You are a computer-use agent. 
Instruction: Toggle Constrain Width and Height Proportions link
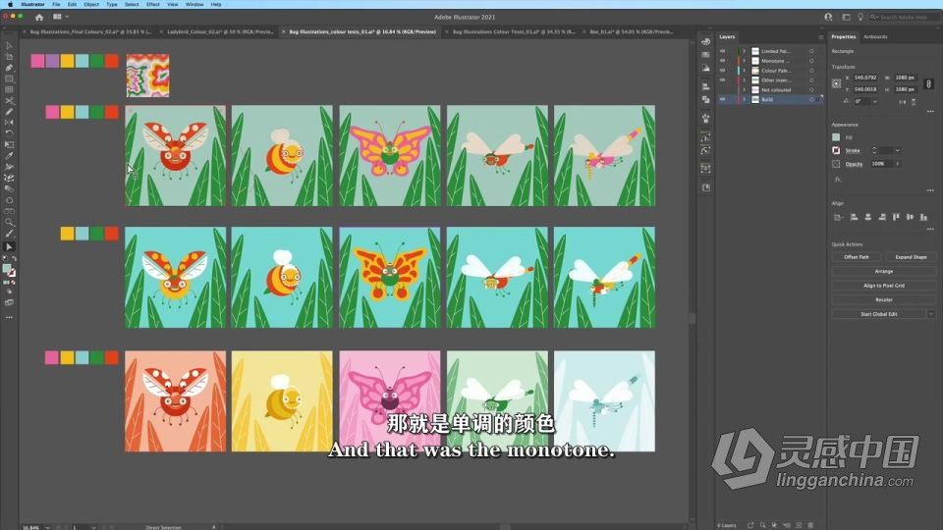tap(929, 83)
